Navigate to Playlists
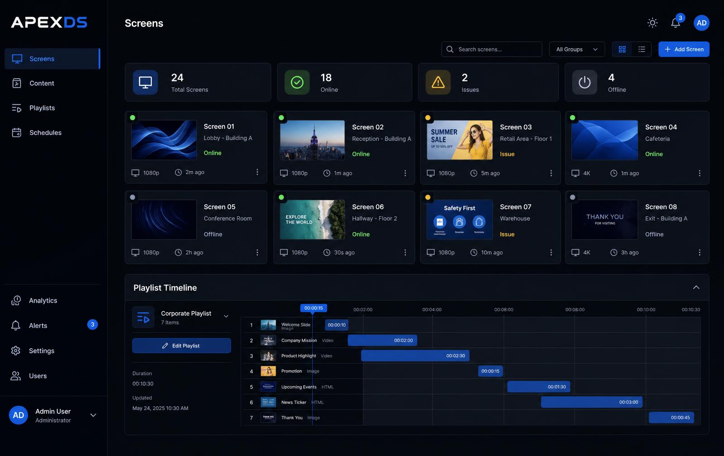 [52, 108]
